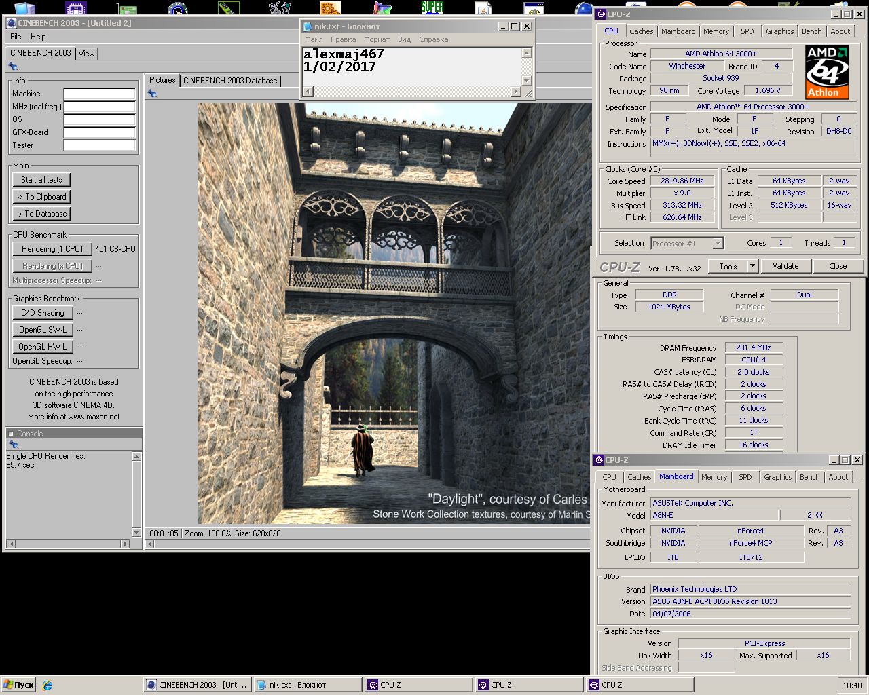Open the Пуск start button
The width and height of the screenshot is (869, 695).
[18, 685]
